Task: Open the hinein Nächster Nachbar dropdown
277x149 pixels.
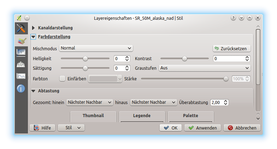Action: point(89,102)
